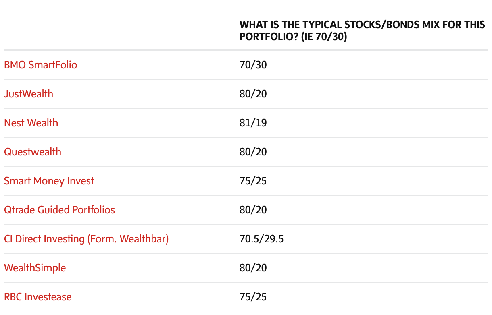
Task: Visit the WealthSimple link
Action: pos(35,268)
